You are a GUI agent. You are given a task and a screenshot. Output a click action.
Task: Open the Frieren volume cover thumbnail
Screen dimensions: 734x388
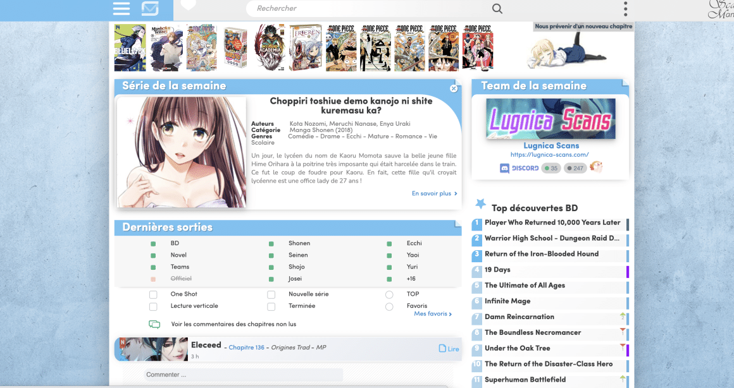tap(305, 47)
